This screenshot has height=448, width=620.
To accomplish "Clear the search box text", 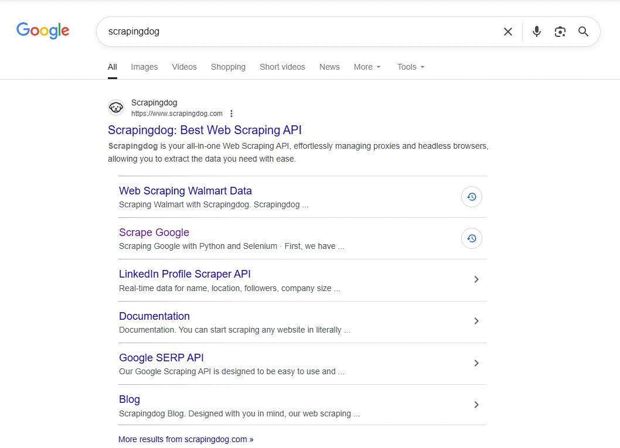I will point(507,32).
